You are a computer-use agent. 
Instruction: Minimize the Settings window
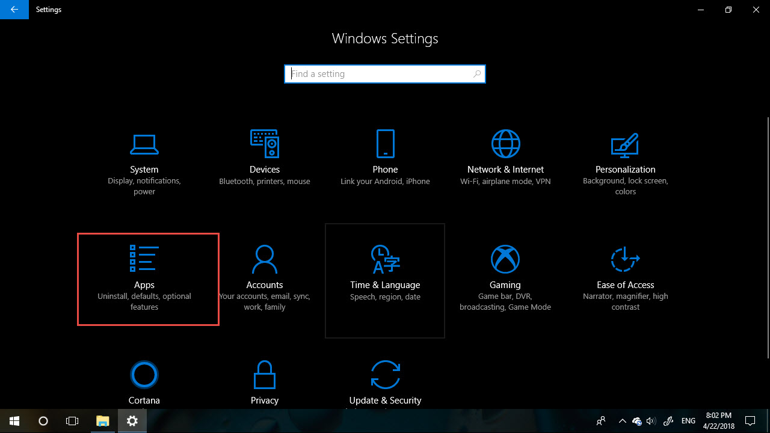tap(701, 10)
